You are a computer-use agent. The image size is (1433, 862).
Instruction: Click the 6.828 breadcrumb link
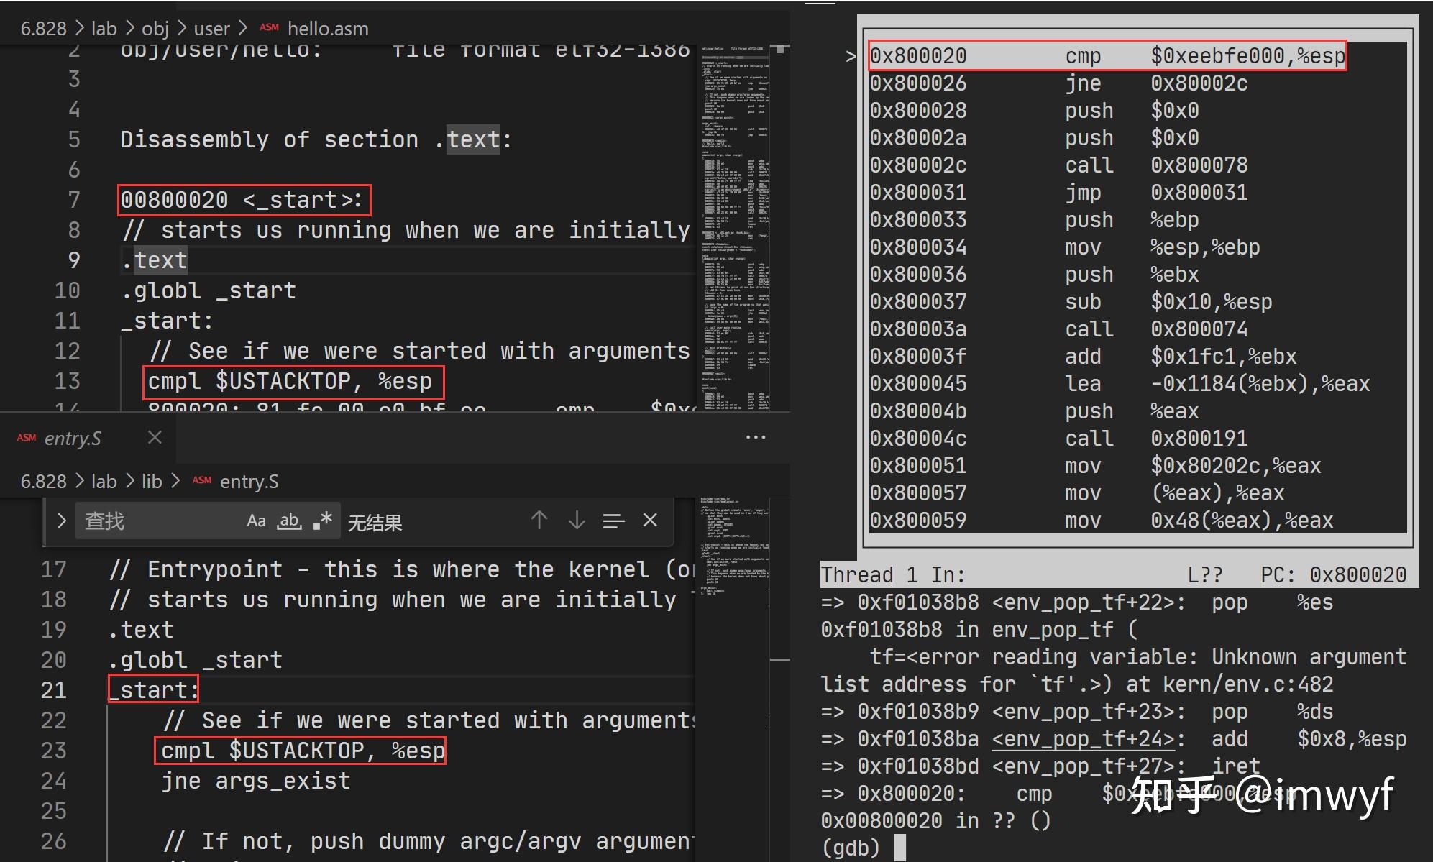43,27
